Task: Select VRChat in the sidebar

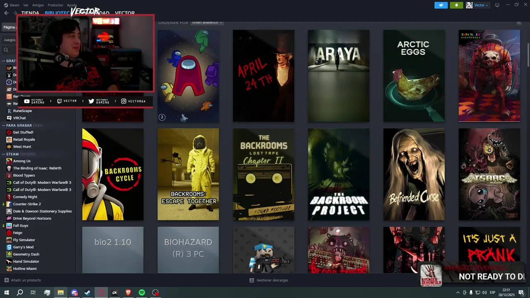Action: 19,118
